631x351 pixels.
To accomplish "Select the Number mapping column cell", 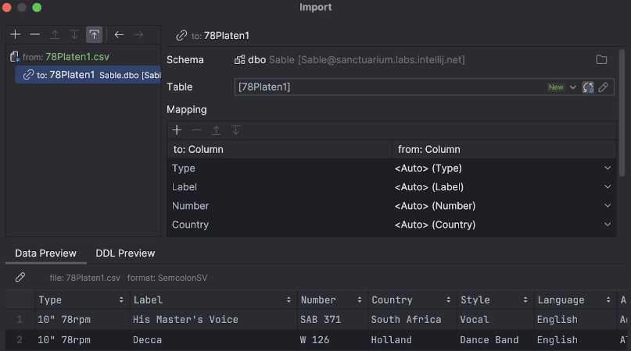I will [279, 206].
